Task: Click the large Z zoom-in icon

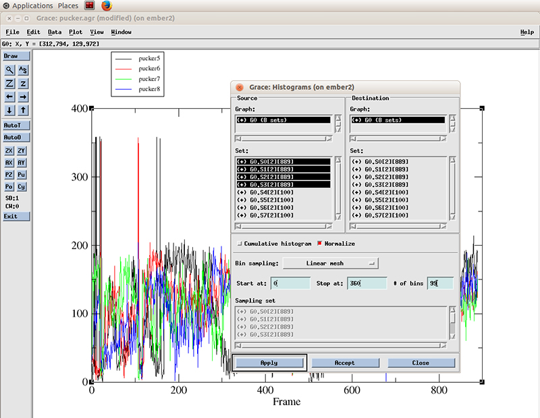Action: (10, 83)
